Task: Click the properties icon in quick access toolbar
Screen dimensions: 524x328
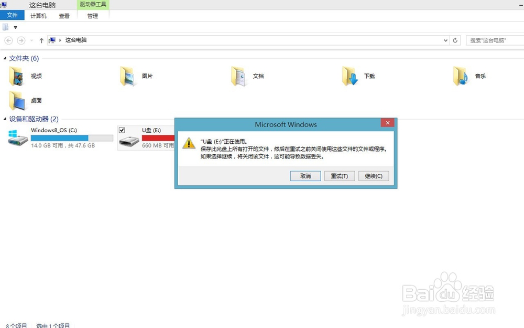Action: coord(5,27)
